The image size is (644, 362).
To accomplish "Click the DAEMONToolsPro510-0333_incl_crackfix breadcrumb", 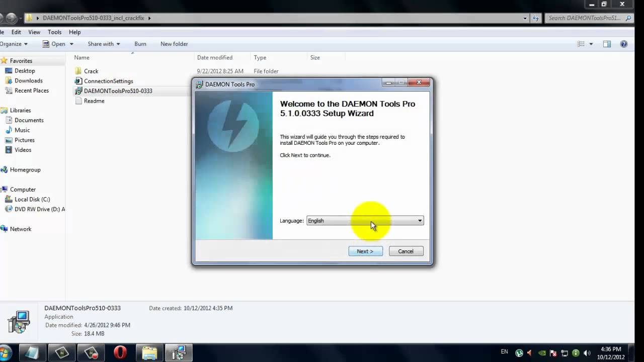I will click(x=94, y=18).
